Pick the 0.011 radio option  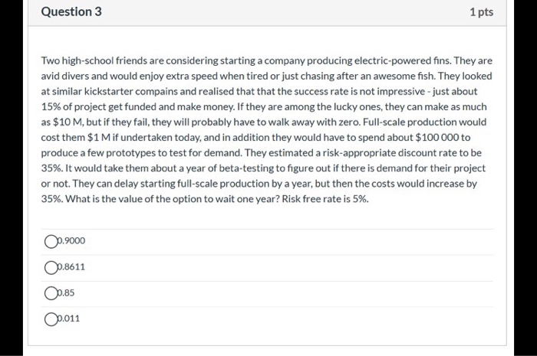[50, 318]
